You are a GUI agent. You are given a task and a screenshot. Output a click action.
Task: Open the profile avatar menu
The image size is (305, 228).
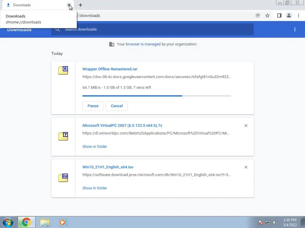289,15
